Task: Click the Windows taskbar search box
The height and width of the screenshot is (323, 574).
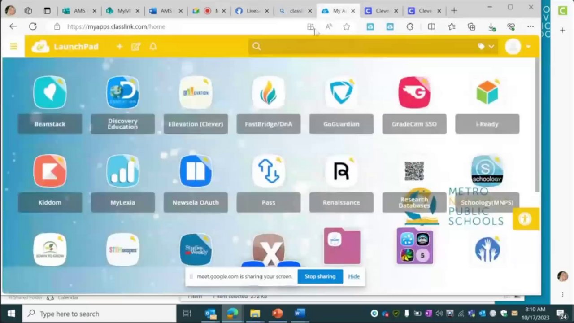Action: point(99,314)
